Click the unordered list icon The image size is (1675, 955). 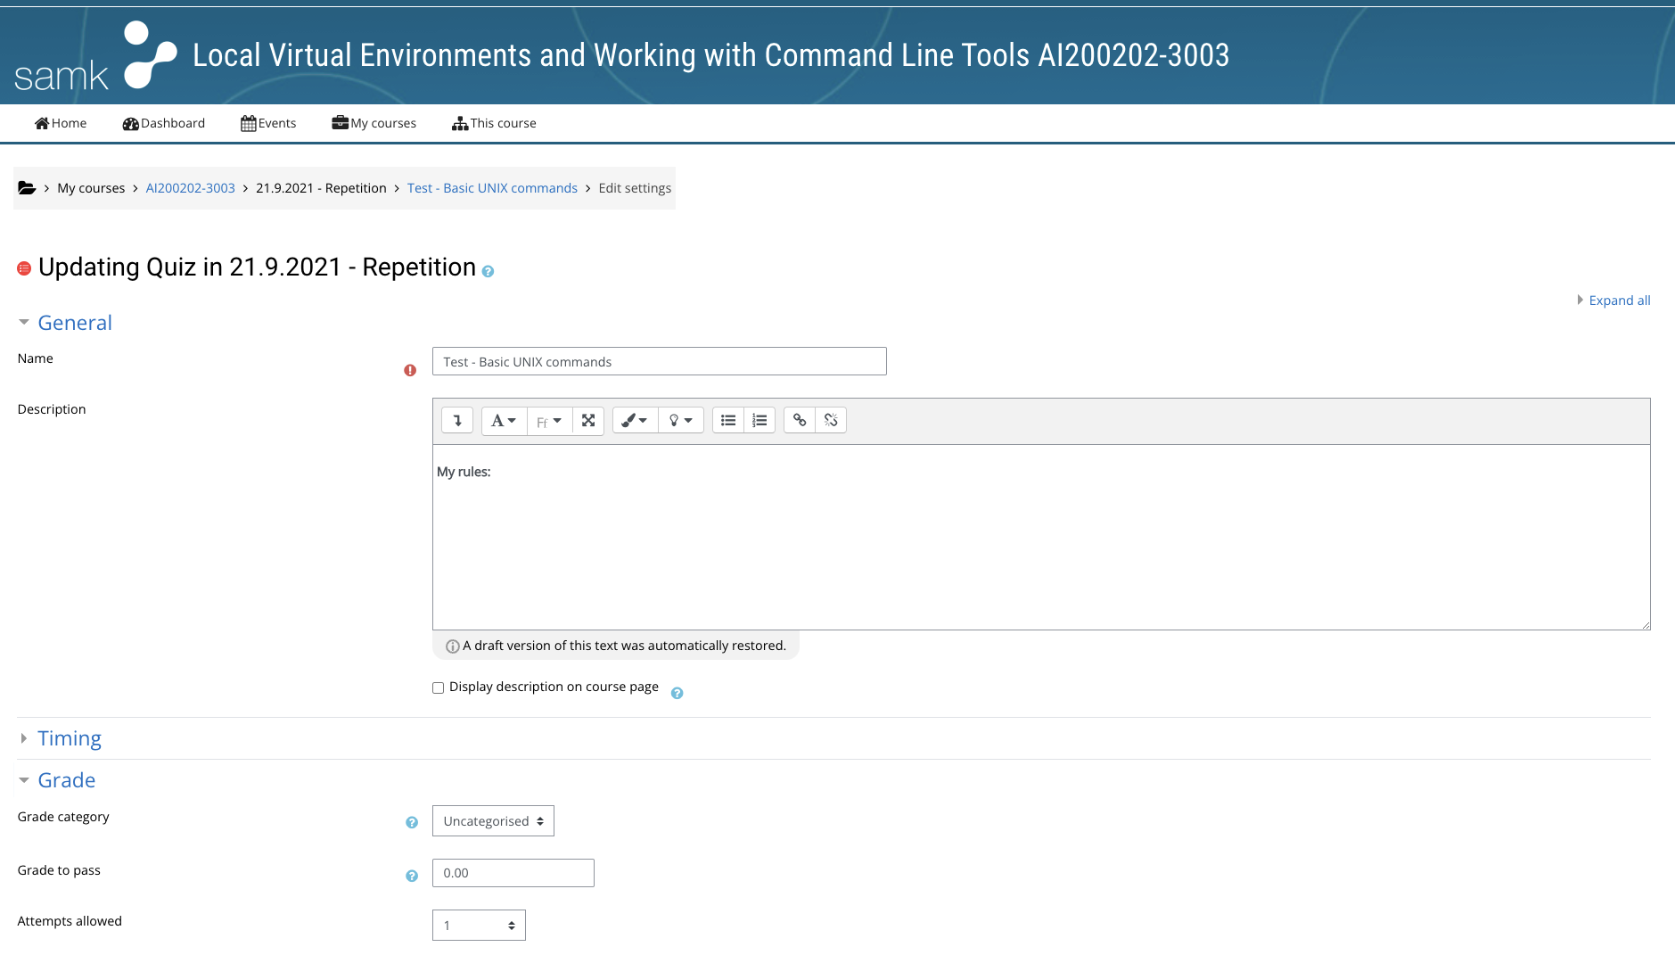[x=727, y=420]
